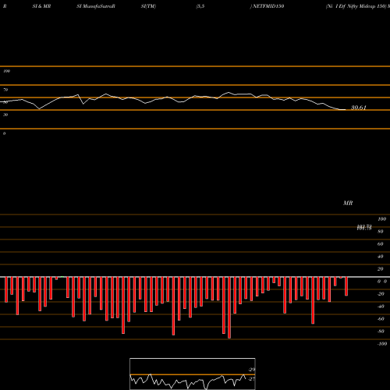The height and width of the screenshot is (390, 390).
Task: Click the MR axis label -20
Action: click(x=381, y=294)
